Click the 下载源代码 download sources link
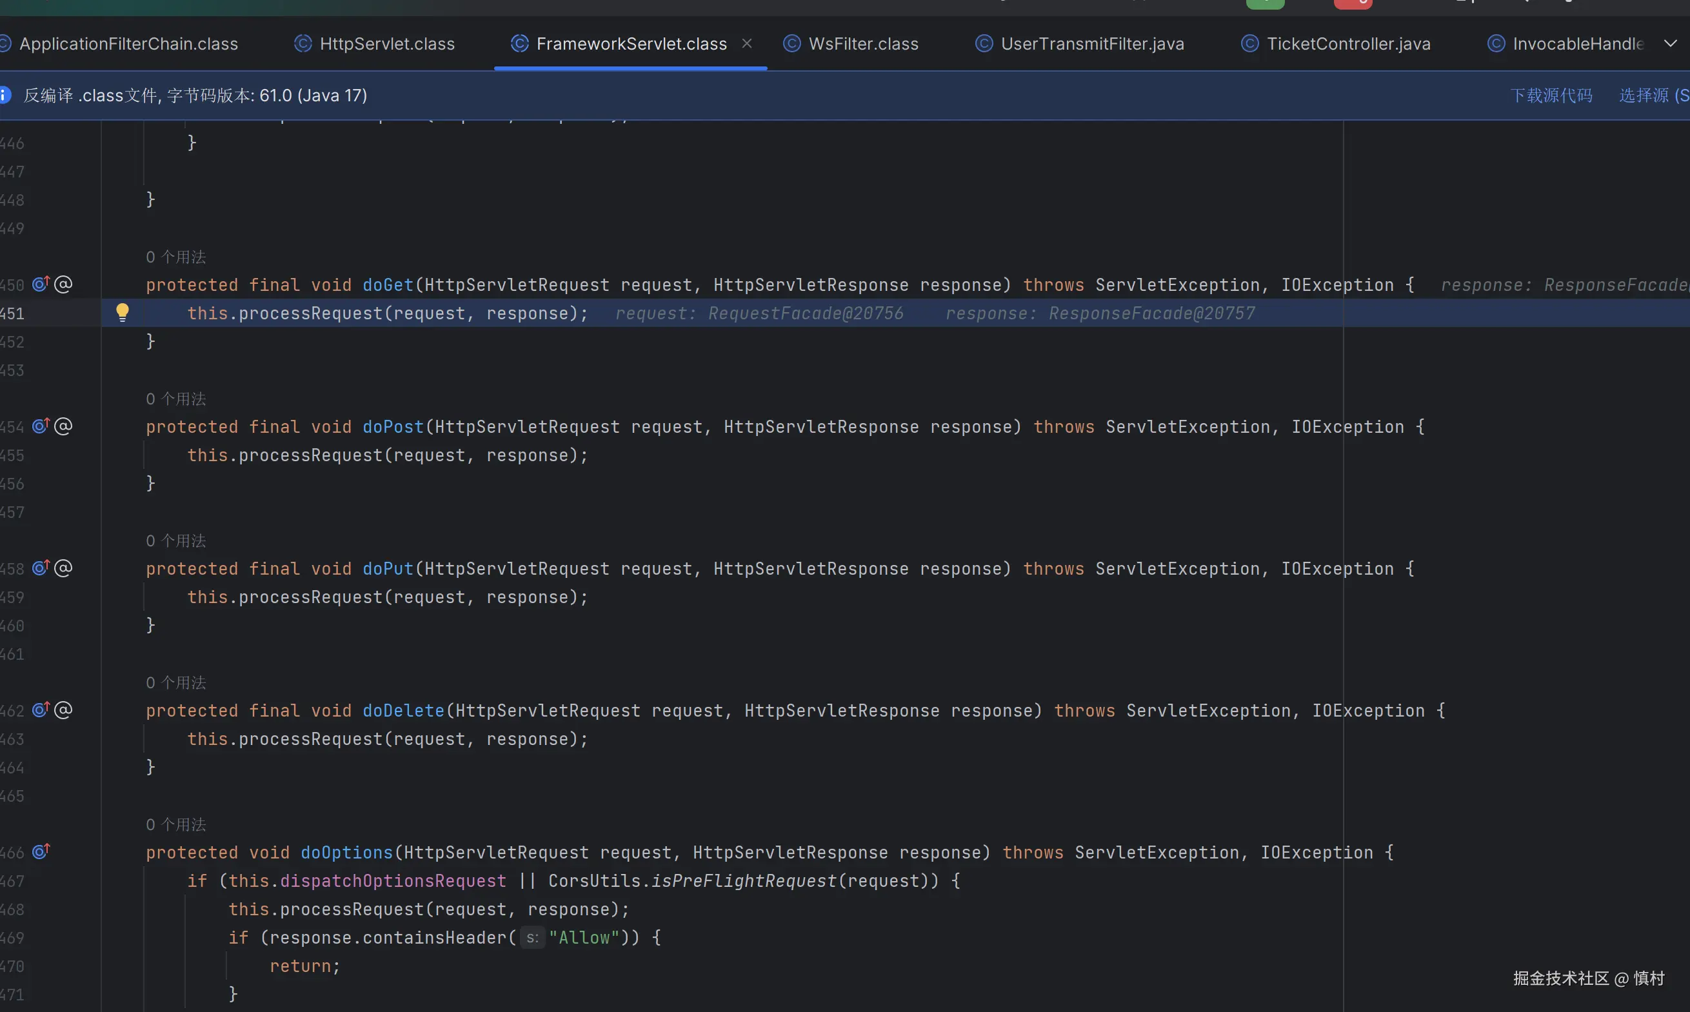Image resolution: width=1690 pixels, height=1012 pixels. 1551,95
